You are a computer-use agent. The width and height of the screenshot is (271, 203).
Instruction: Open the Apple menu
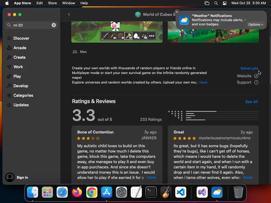7,3
